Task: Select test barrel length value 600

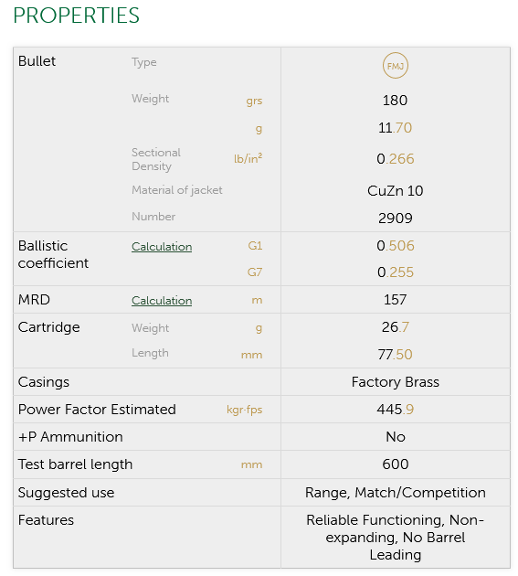Action: click(x=395, y=464)
